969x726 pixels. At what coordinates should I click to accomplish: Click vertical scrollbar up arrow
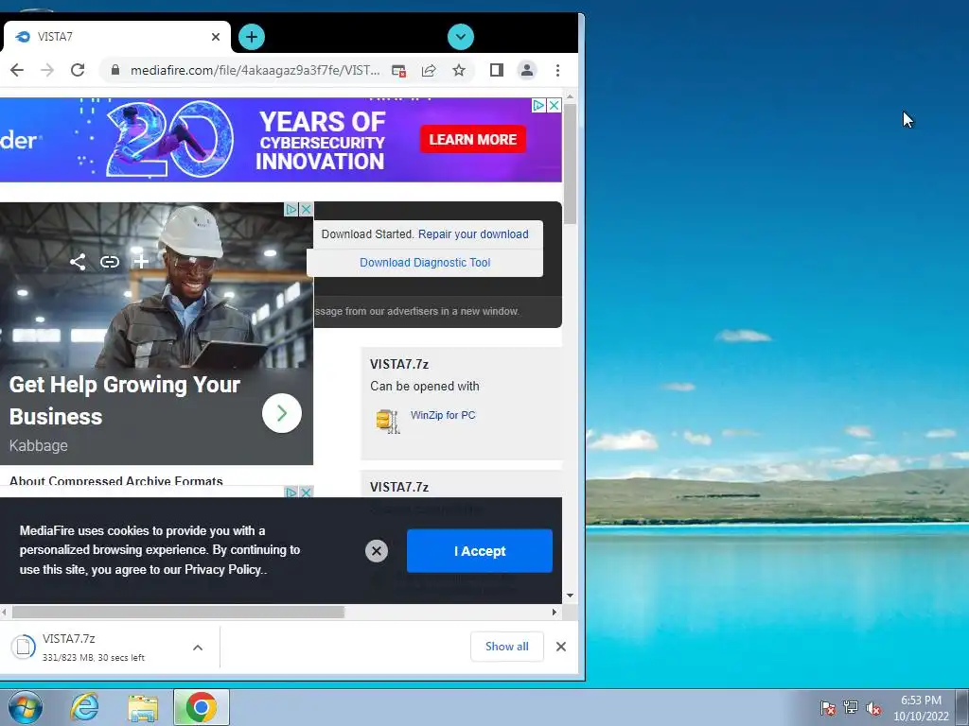[x=570, y=97]
